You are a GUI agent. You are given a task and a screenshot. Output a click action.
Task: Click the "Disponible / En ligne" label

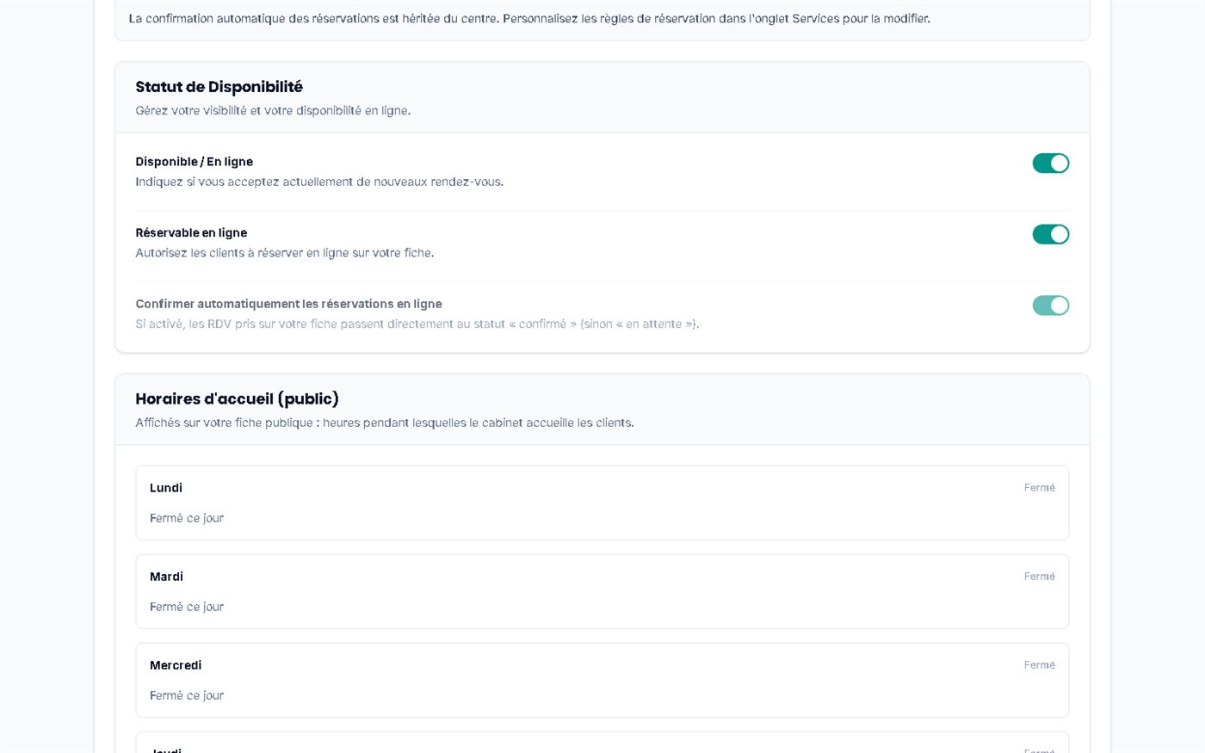[195, 162]
